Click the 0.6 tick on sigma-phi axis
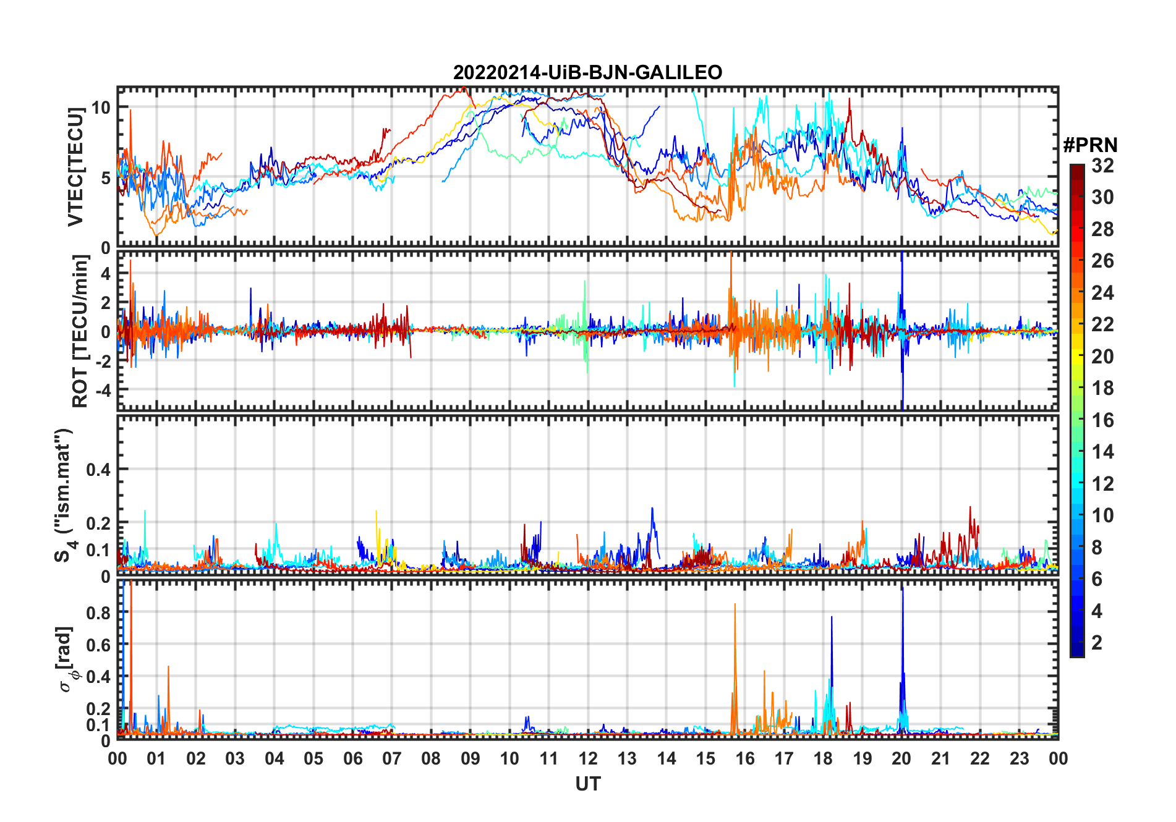 [98, 645]
